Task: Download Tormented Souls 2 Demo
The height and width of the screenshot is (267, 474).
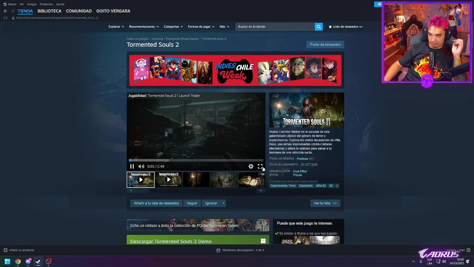Action: pyautogui.click(x=198, y=240)
